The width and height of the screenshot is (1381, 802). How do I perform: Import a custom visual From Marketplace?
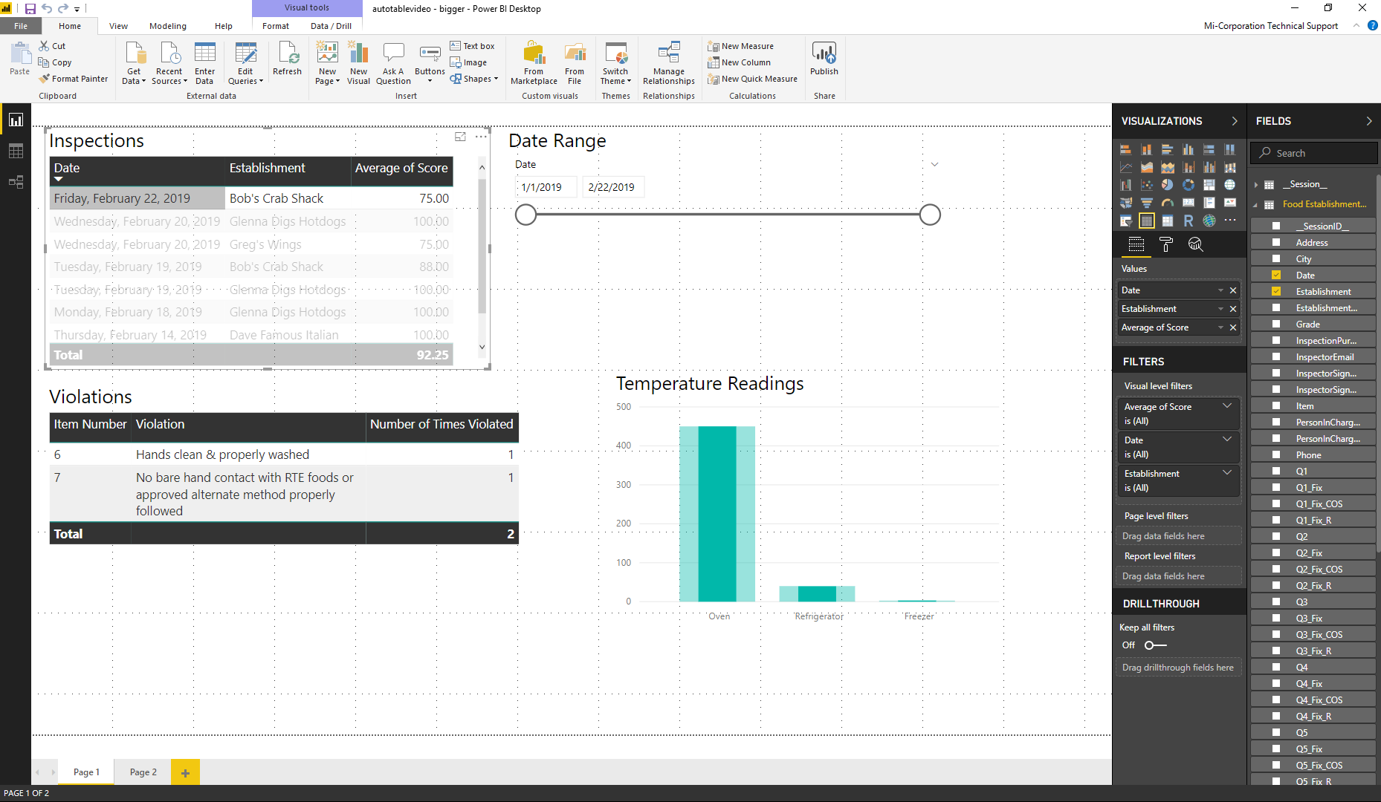[x=534, y=64]
